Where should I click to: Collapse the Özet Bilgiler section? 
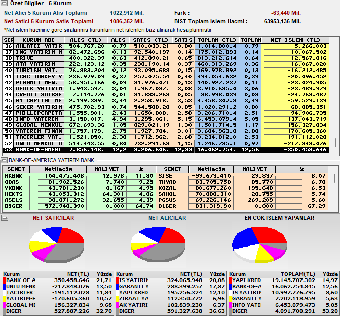[x=4, y=3]
